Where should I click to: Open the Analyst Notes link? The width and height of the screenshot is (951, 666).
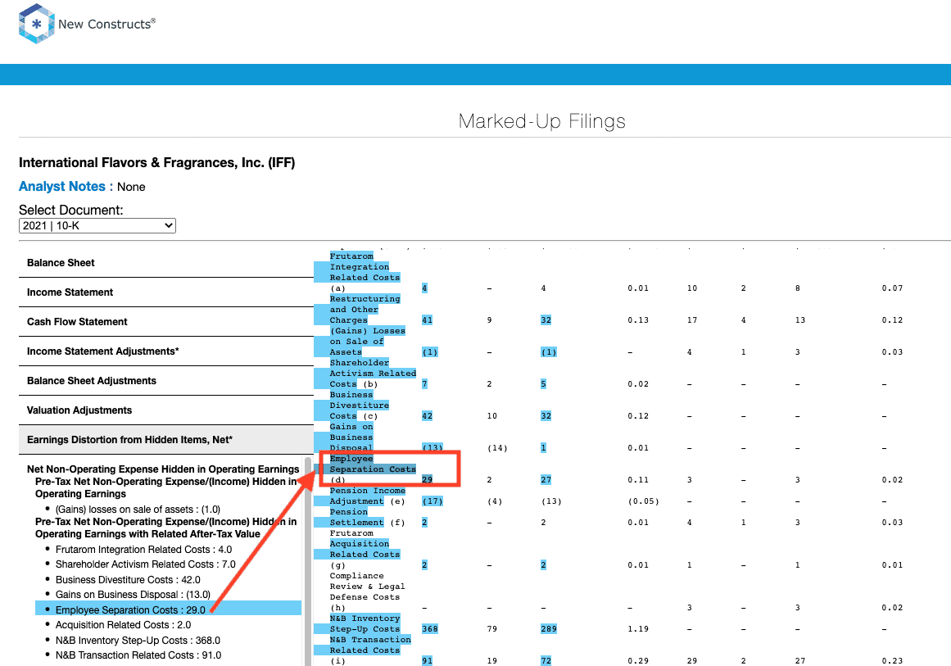coord(66,187)
